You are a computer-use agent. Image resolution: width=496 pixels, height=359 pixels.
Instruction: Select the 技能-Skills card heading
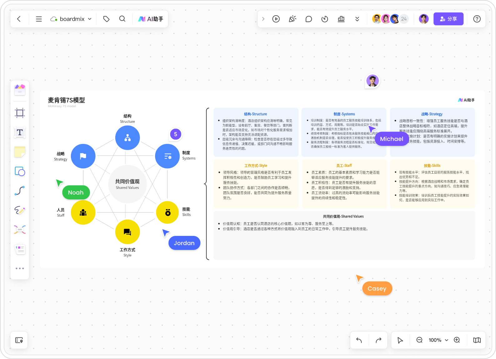(x=432, y=166)
